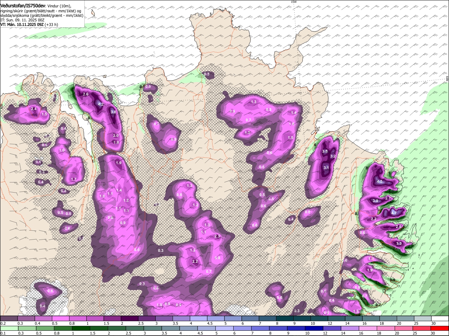
Task: Click the 3.5 precipitation value on the map
Action: [x=325, y=151]
